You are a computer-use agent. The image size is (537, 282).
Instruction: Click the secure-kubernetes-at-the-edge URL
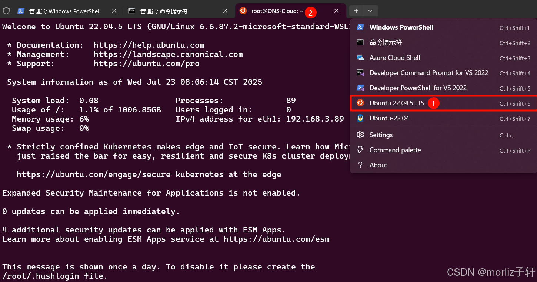(x=149, y=174)
